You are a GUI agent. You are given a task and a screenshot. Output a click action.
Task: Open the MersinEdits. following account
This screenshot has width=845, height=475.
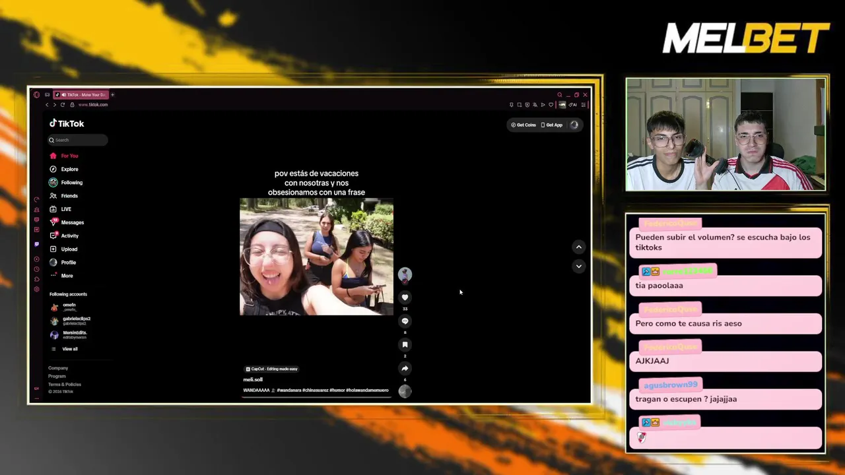69,334
